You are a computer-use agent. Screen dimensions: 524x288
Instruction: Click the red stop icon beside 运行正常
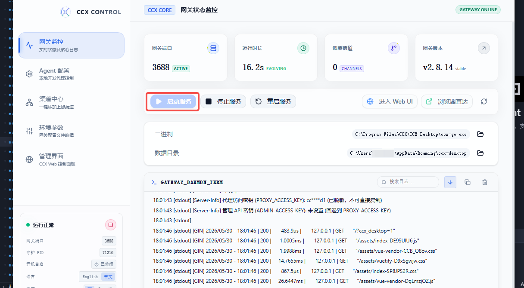(x=111, y=225)
